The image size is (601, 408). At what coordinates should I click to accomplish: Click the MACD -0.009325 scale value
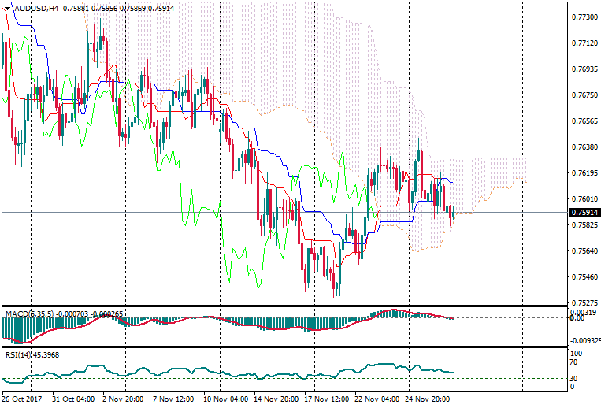[x=584, y=341]
